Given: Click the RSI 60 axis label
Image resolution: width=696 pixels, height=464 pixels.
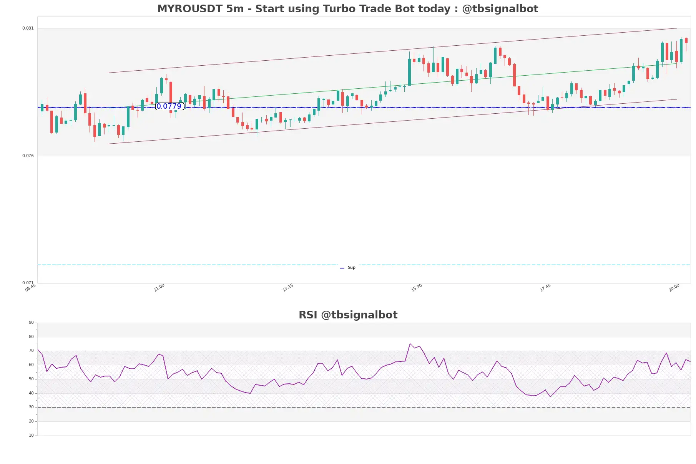Looking at the screenshot, I should coord(31,365).
